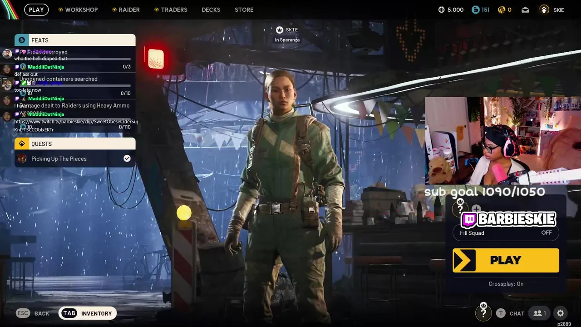581x327 pixels.
Task: Open the TRADERS tab
Action: 171,10
